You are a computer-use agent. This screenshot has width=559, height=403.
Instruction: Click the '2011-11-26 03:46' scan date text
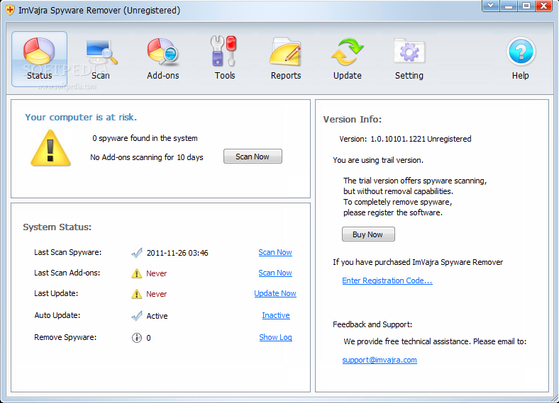(x=177, y=253)
